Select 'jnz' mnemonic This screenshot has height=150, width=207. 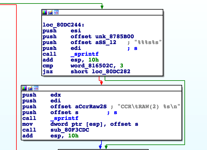click(48, 71)
